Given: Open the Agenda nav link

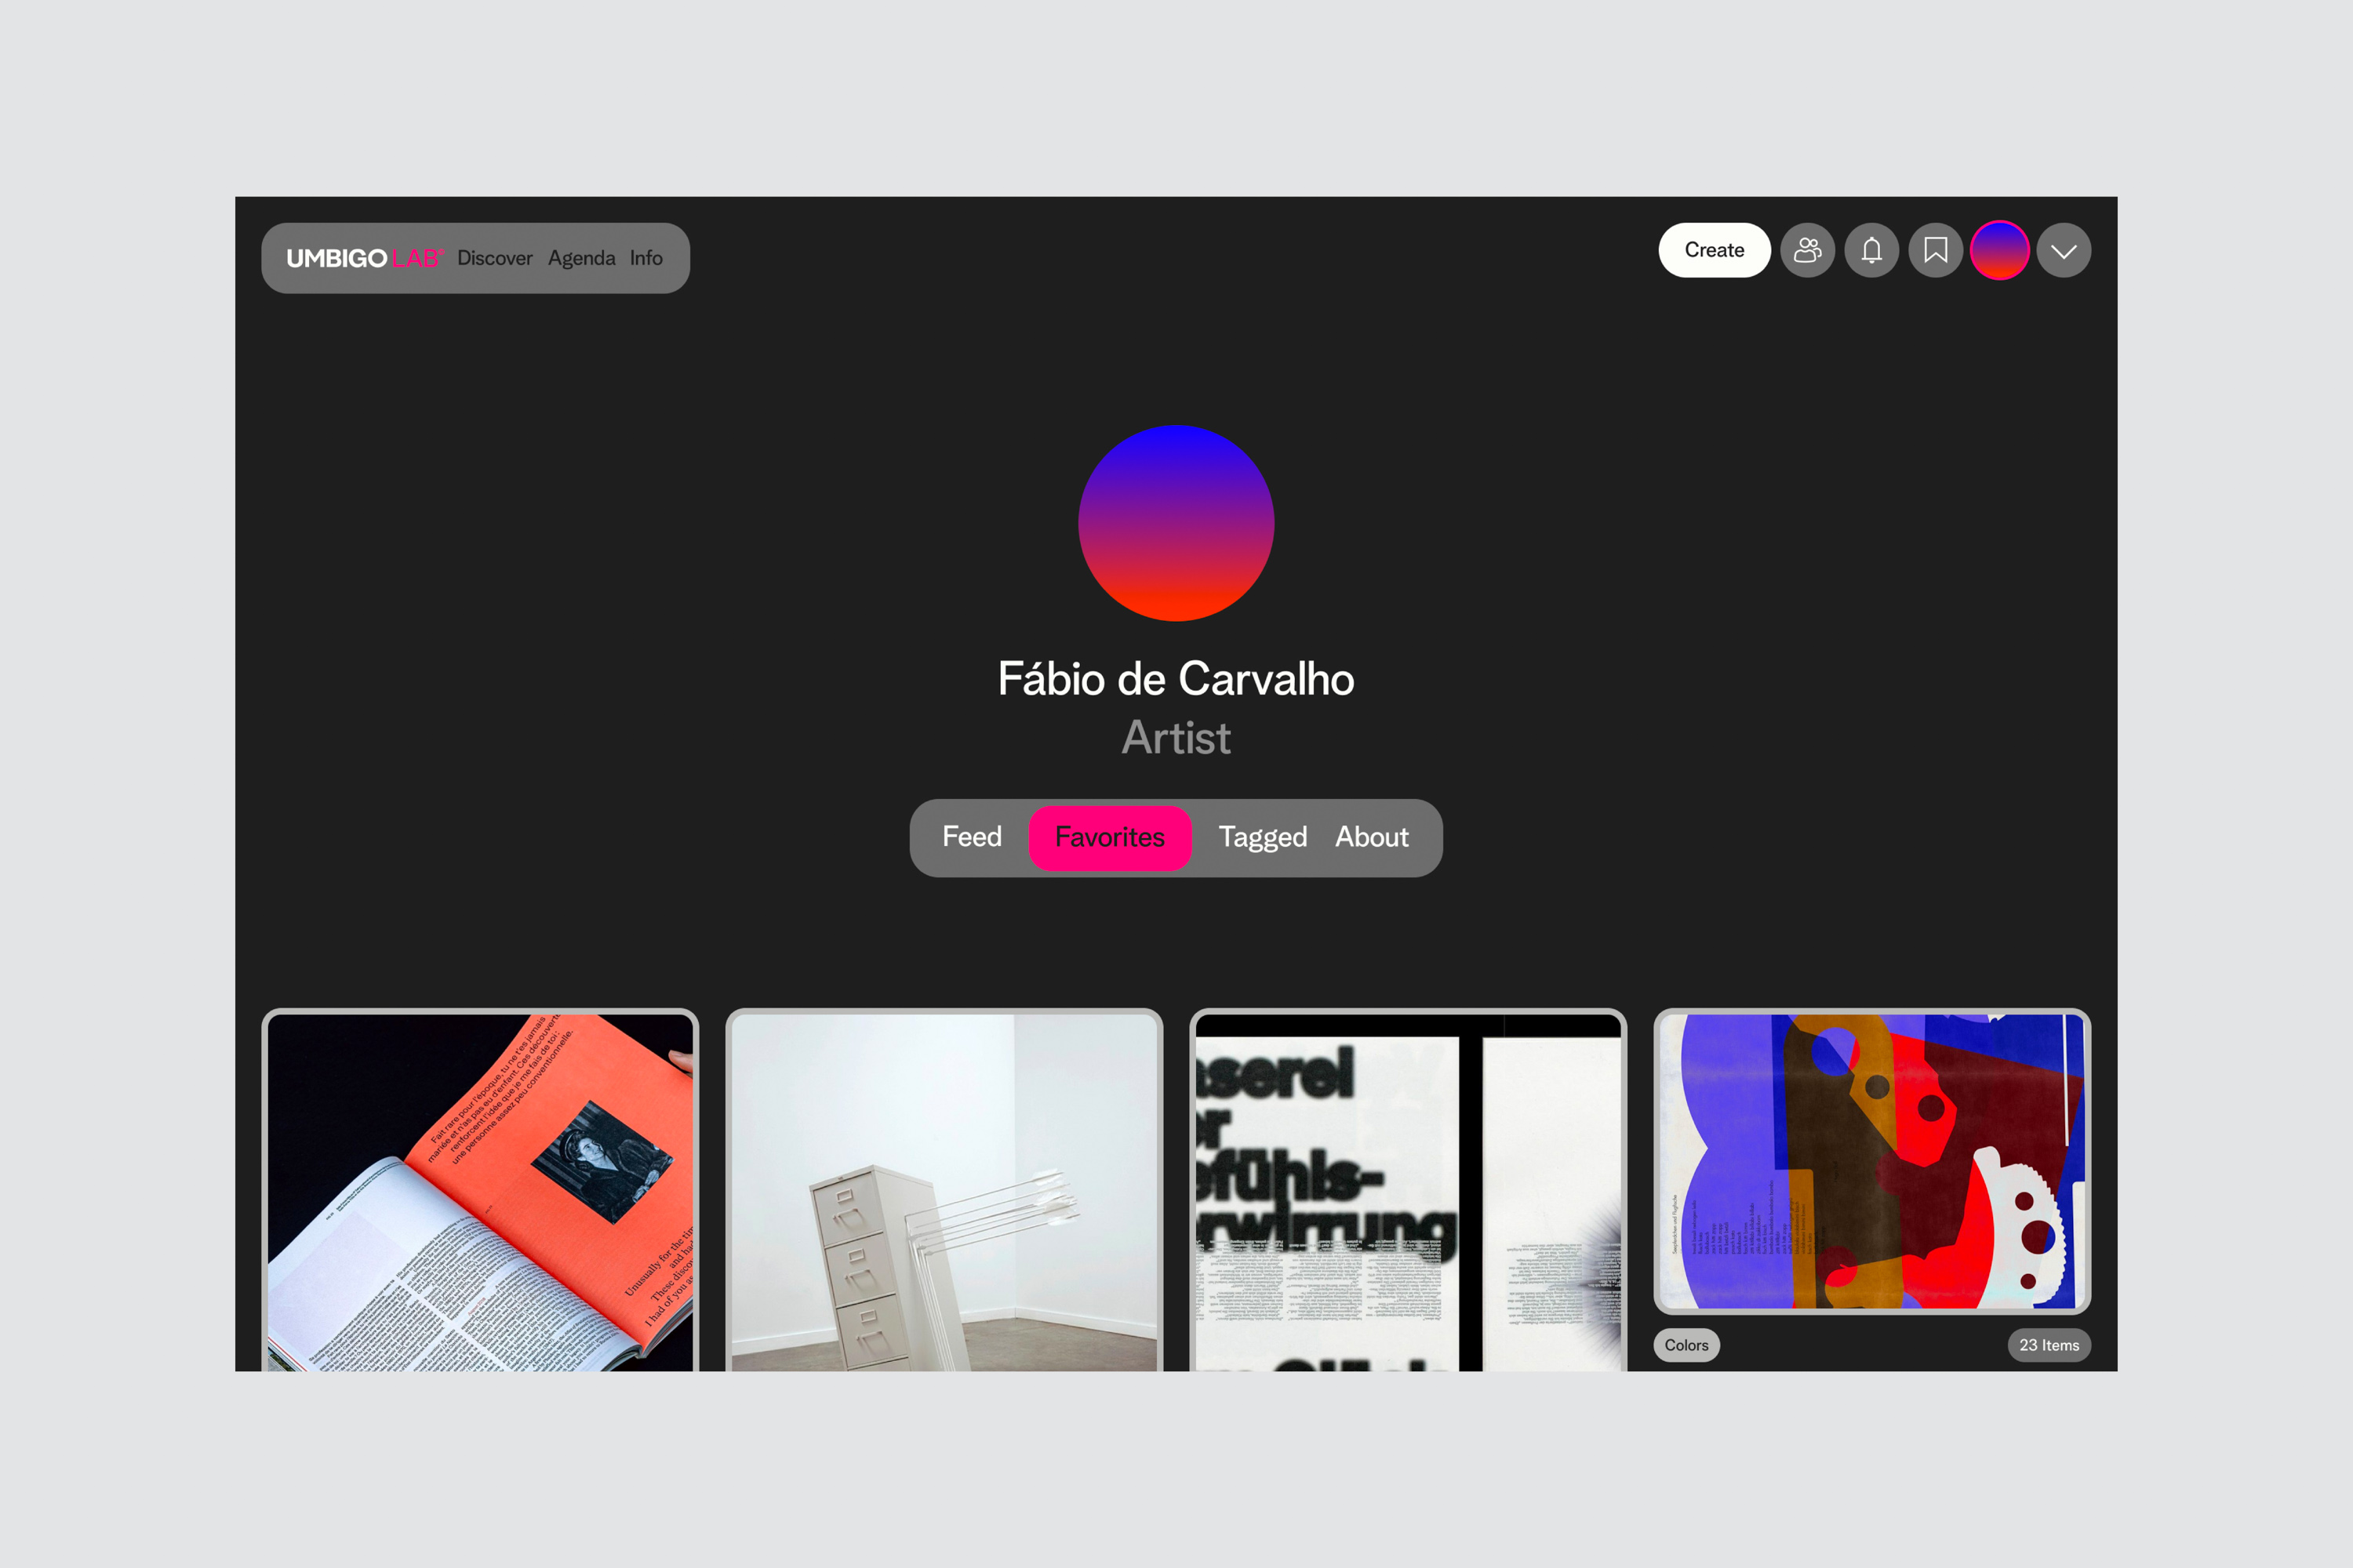Looking at the screenshot, I should point(581,258).
